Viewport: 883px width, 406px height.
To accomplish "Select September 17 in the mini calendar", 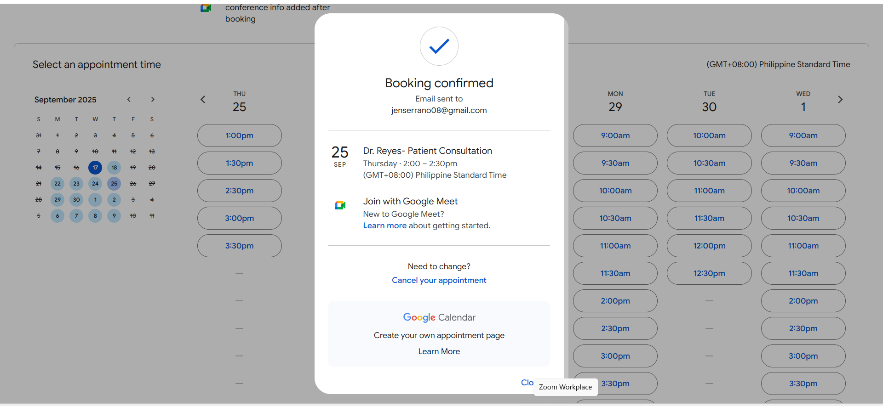I will point(95,168).
